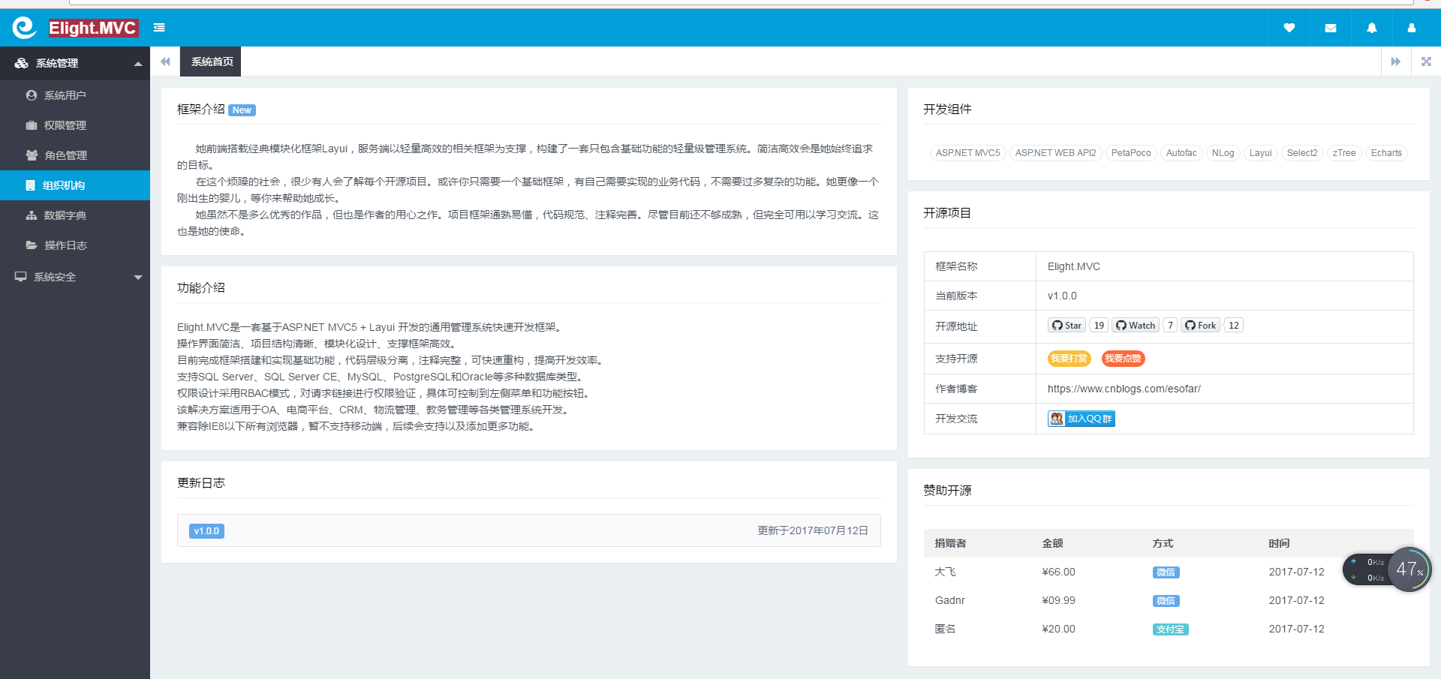This screenshot has height=679, width=1441.
Task: Click the 我要点赞 button
Action: [x=1123, y=359]
